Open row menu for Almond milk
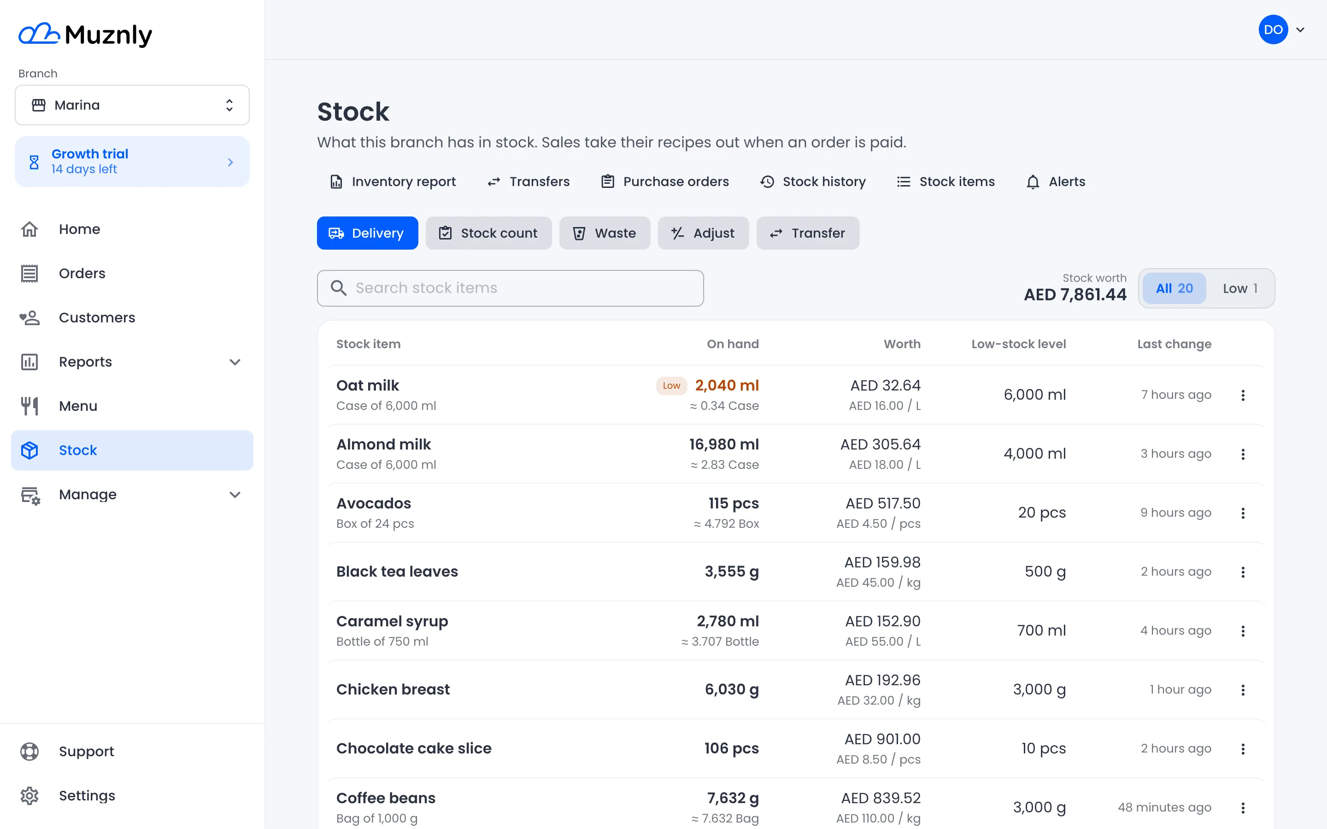This screenshot has width=1327, height=829. pos(1243,454)
